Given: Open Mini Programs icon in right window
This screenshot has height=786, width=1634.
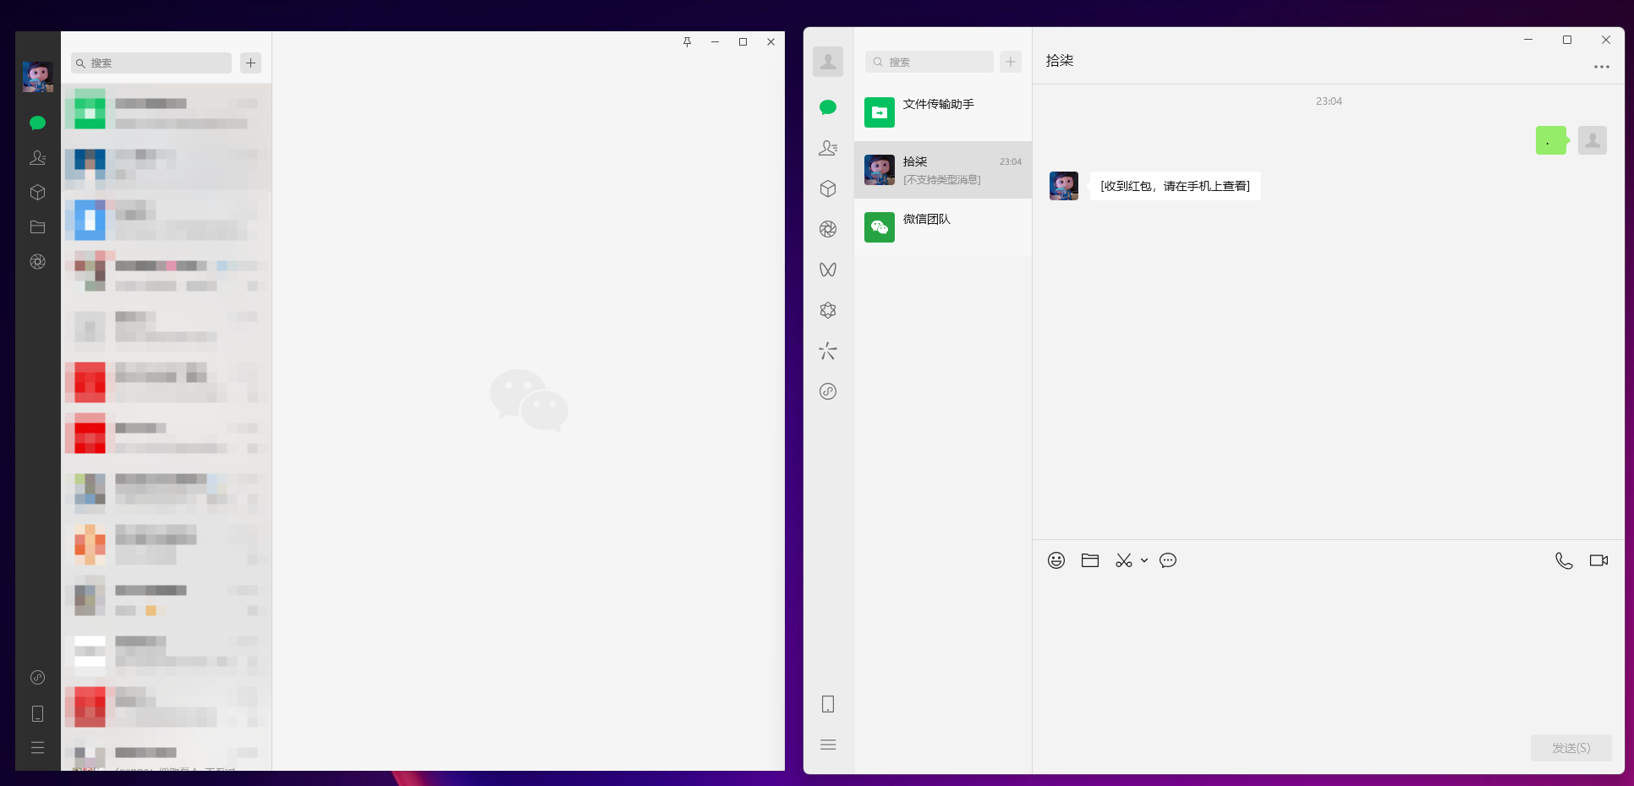Looking at the screenshot, I should pos(828,391).
